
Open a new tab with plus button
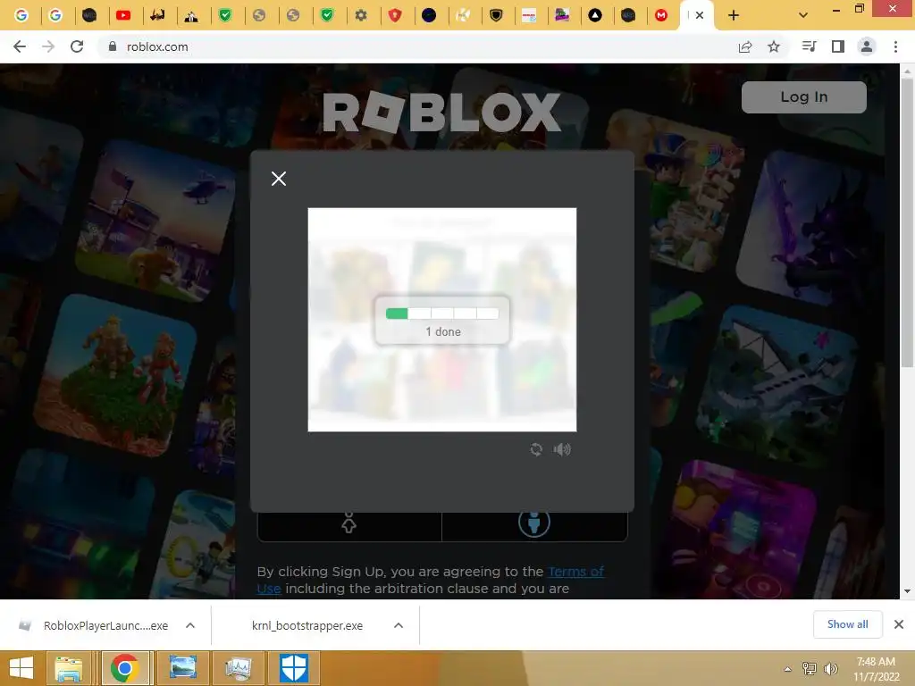click(734, 15)
